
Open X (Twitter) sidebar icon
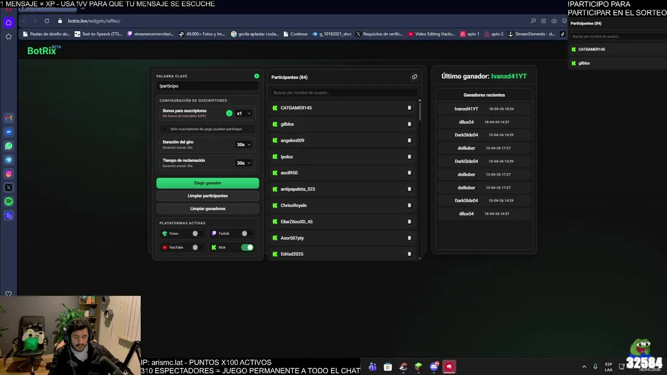[8, 187]
